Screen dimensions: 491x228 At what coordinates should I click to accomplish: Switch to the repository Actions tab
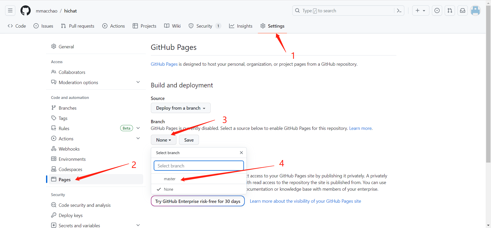(x=114, y=26)
